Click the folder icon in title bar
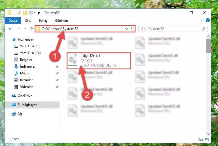The width and height of the screenshot is (218, 146). pyautogui.click(x=9, y=13)
